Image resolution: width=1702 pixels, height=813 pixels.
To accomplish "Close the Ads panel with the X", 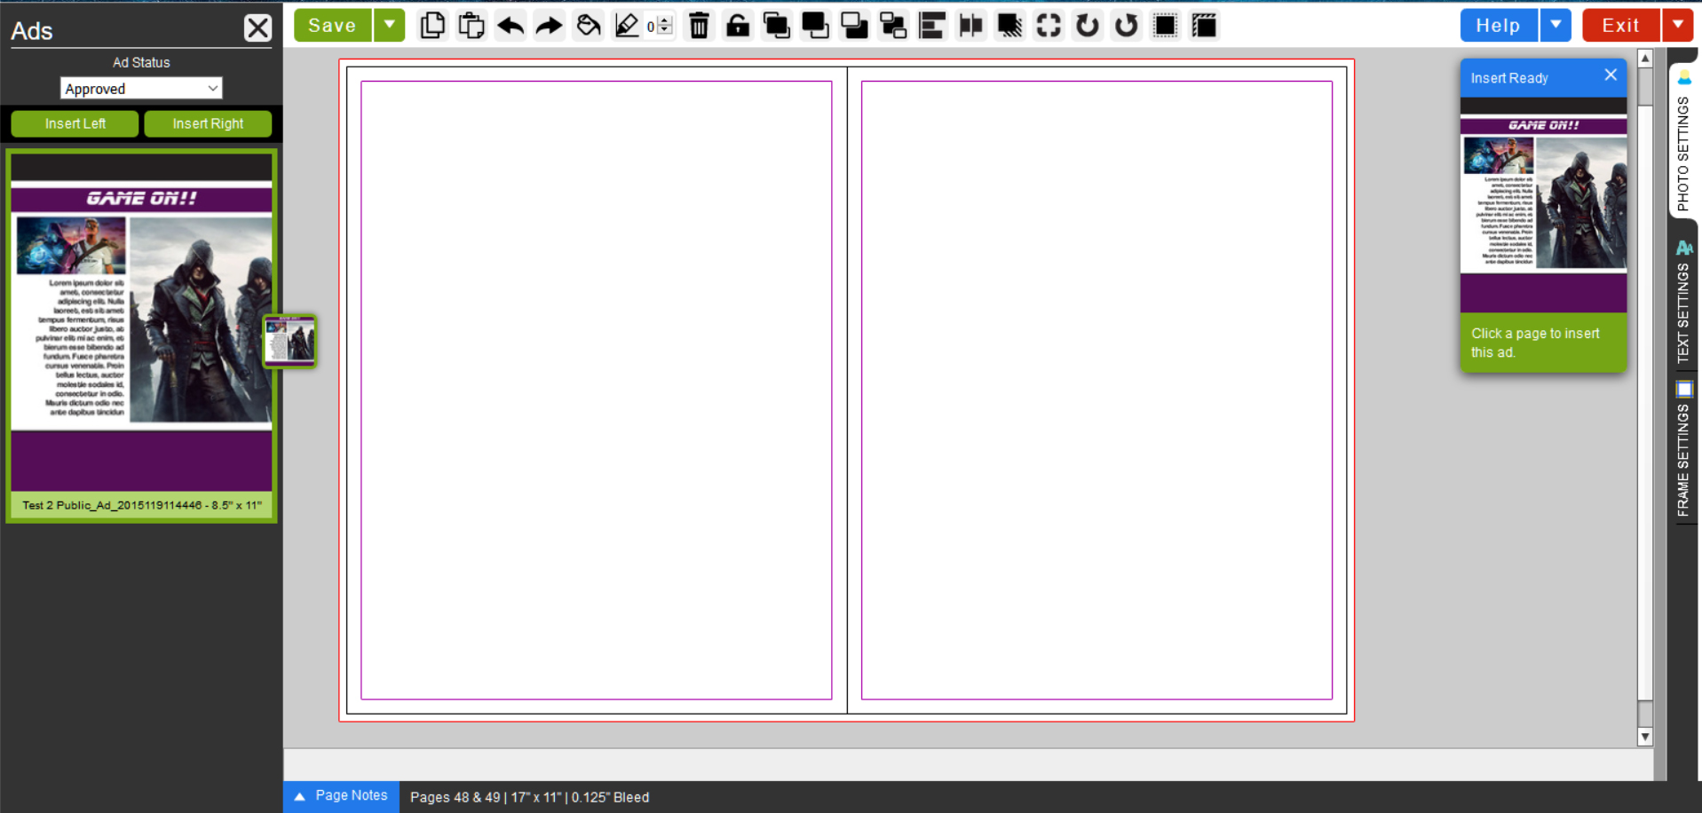I will pyautogui.click(x=257, y=28).
